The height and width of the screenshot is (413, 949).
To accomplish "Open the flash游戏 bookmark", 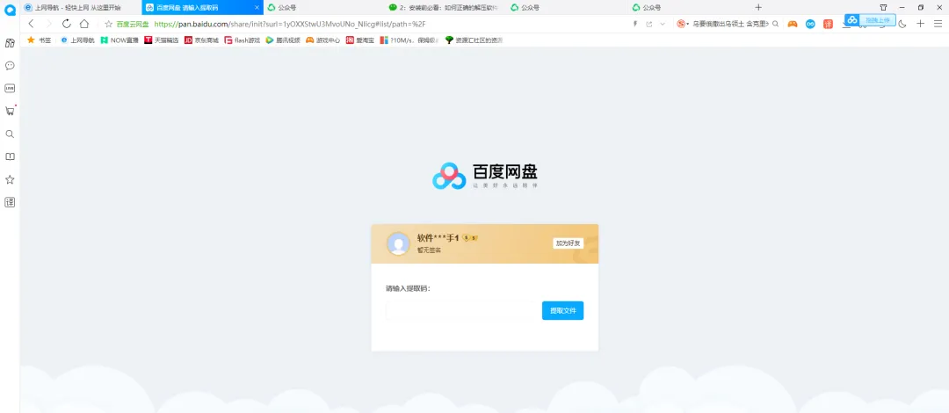I will 243,40.
